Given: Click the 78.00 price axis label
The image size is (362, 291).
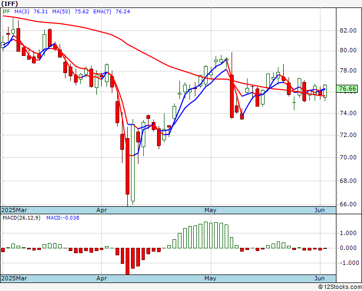Looking at the screenshot, I should 348,70.
